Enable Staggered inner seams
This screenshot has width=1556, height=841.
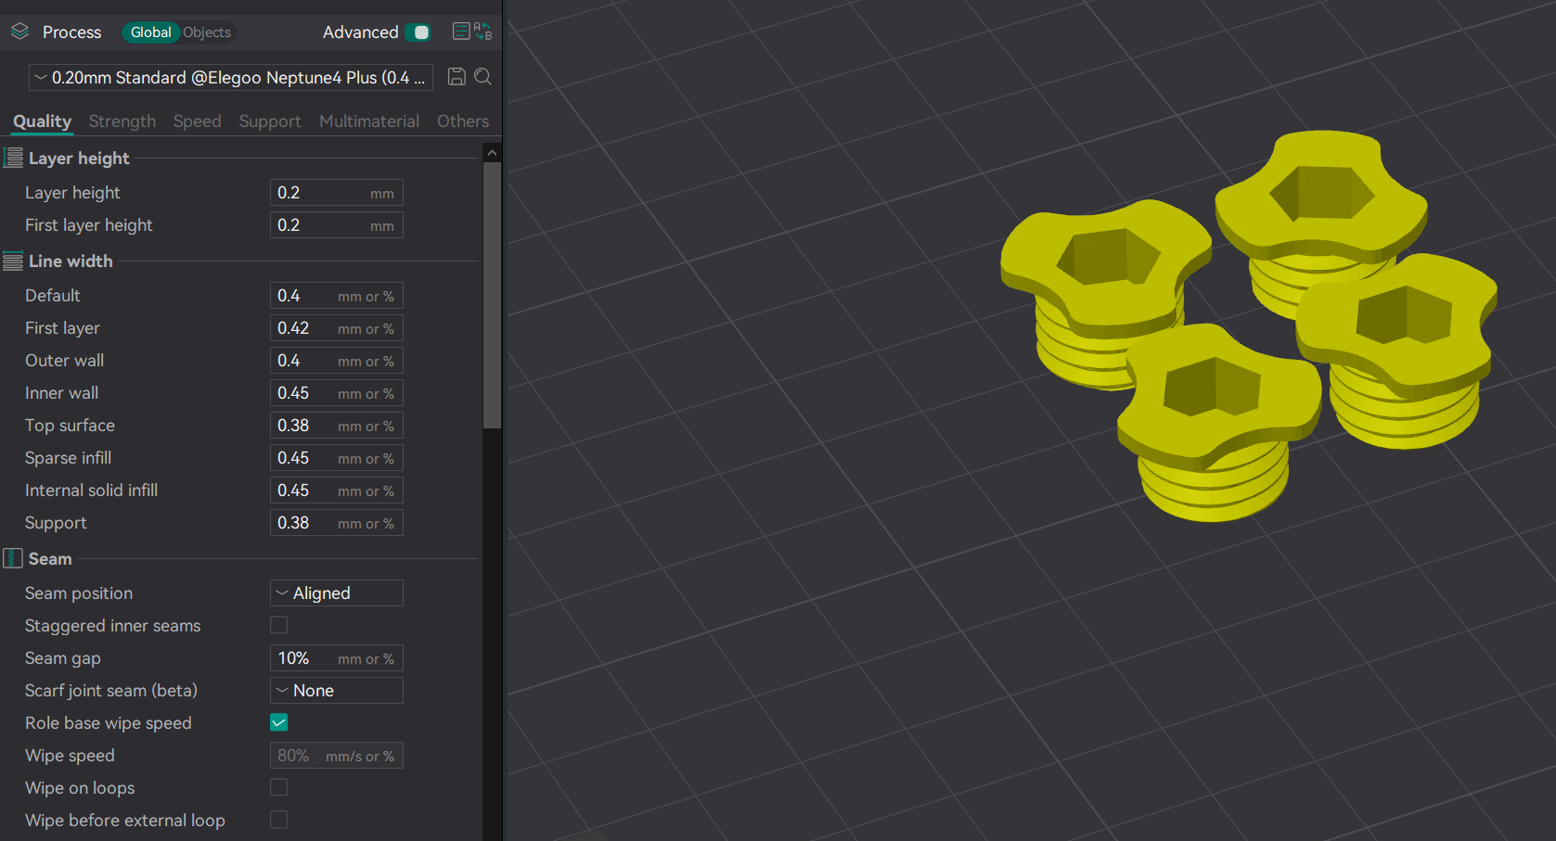pos(278,625)
